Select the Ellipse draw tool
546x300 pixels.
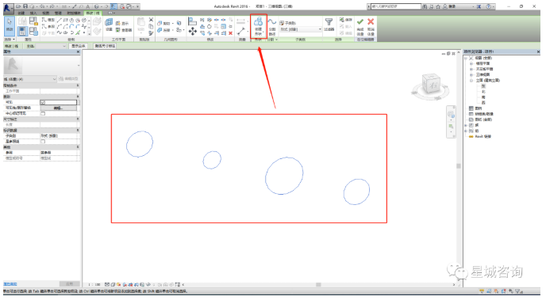coord(65,32)
